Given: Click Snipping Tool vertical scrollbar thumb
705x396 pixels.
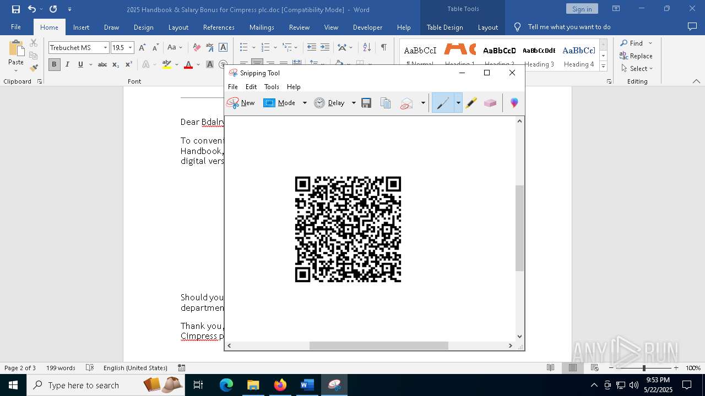Looking at the screenshot, I should (519, 228).
